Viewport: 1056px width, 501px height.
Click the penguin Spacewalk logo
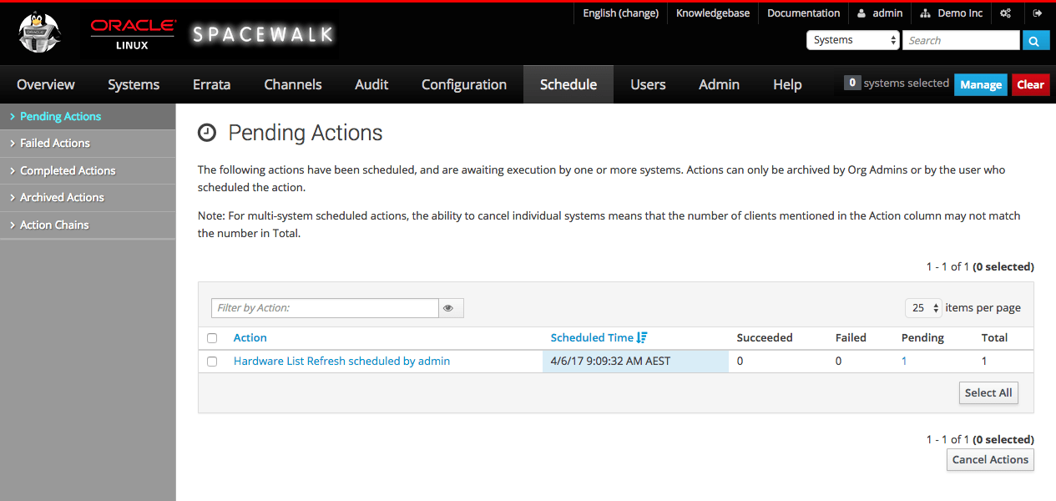coord(41,33)
